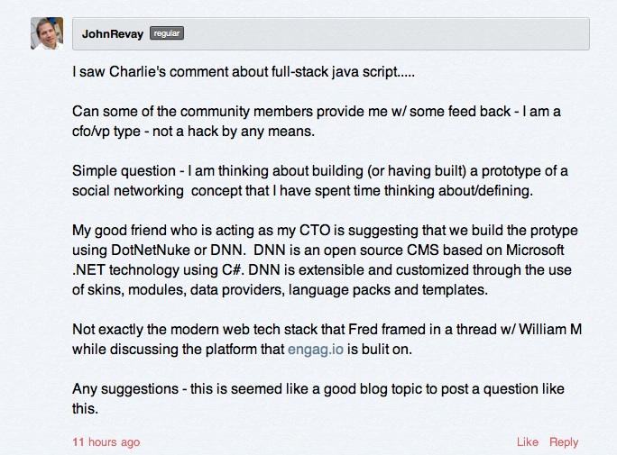This screenshot has height=455, width=617.
Task: Open the JohnRevay username link
Action: (x=112, y=33)
